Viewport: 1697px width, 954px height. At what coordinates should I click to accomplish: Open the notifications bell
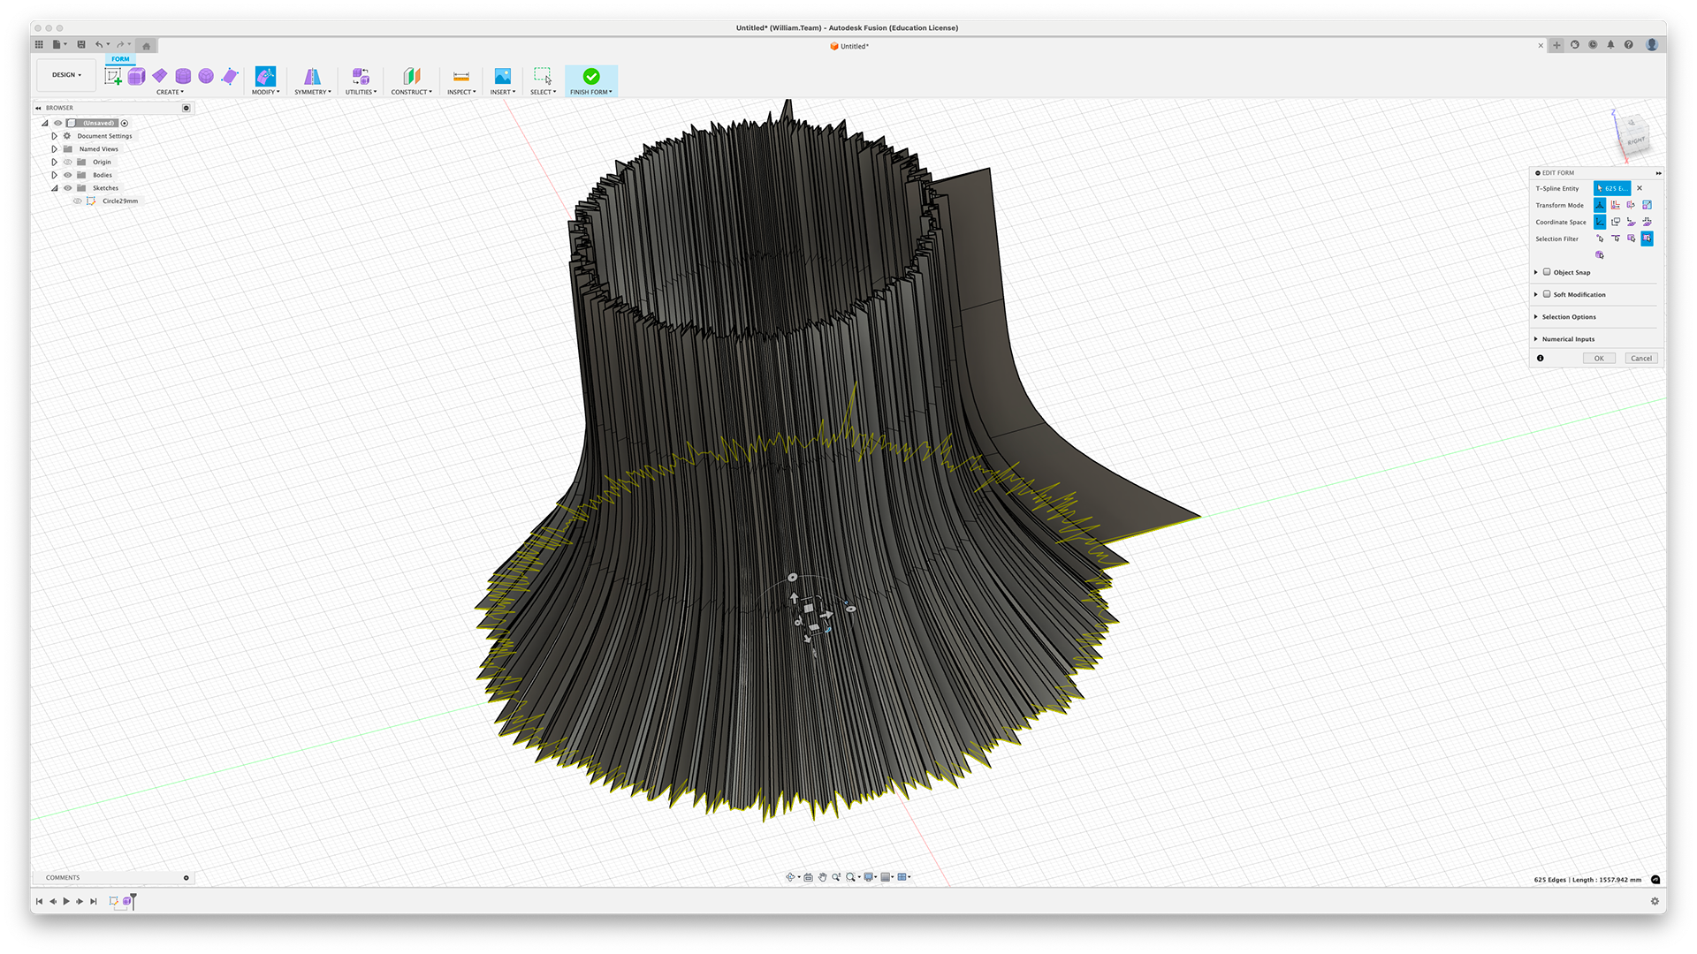click(1610, 45)
